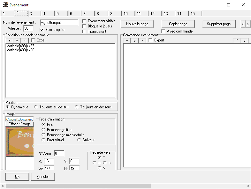This screenshot has width=251, height=189.
Task: Click the Nouvelle page button
Action: click(x=137, y=24)
